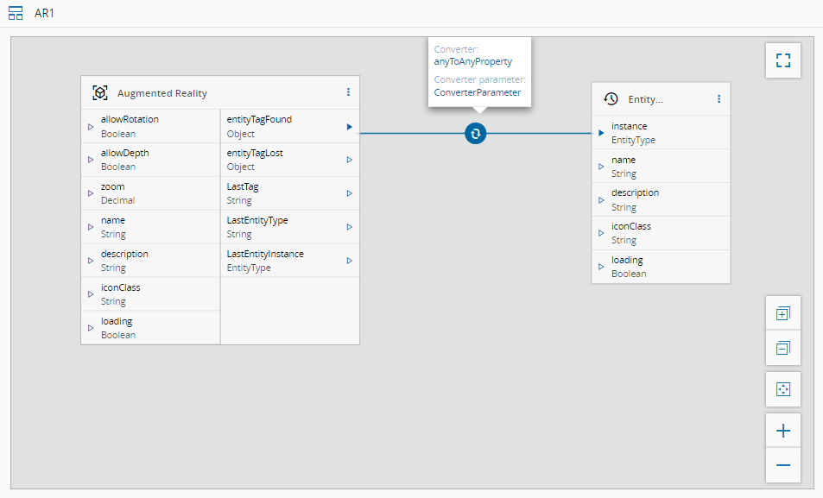Click the Augmented Reality widget icon
Viewport: 823px width, 498px height.
pyautogui.click(x=100, y=93)
